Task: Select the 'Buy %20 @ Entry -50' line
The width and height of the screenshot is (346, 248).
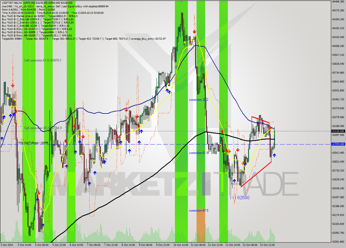Action: pos(35,32)
